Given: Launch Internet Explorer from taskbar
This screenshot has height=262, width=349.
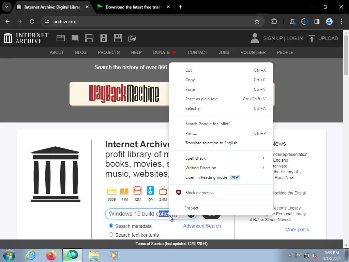Looking at the screenshot, I should point(30,255).
